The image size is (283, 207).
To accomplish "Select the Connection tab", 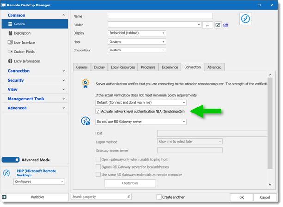I will click(x=192, y=67).
